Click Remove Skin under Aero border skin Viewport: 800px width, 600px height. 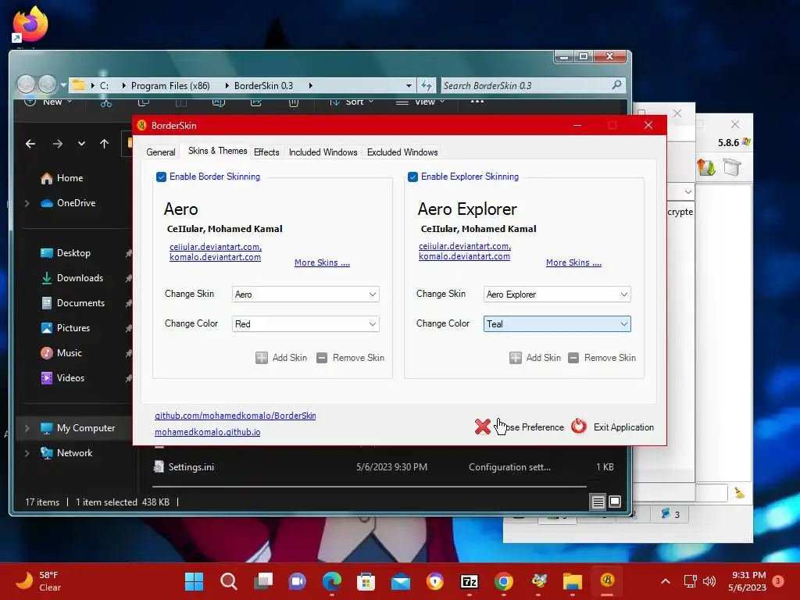pos(350,358)
